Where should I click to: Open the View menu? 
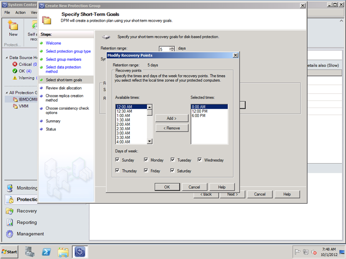click(34, 13)
